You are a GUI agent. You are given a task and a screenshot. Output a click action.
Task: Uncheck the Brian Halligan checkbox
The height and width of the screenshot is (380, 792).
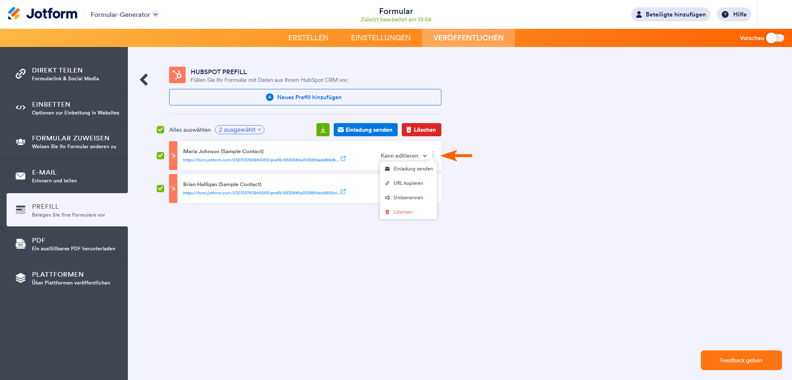point(160,189)
